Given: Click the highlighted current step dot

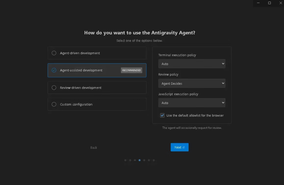Looking at the screenshot, I should [140, 160].
